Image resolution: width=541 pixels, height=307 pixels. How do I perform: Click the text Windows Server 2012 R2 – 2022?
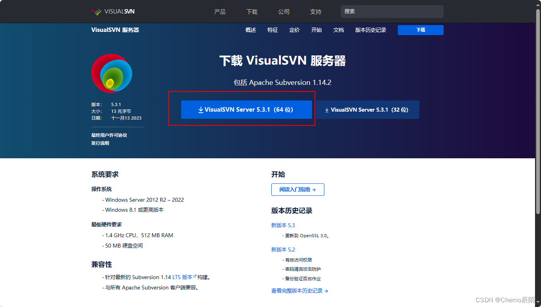tap(144, 200)
